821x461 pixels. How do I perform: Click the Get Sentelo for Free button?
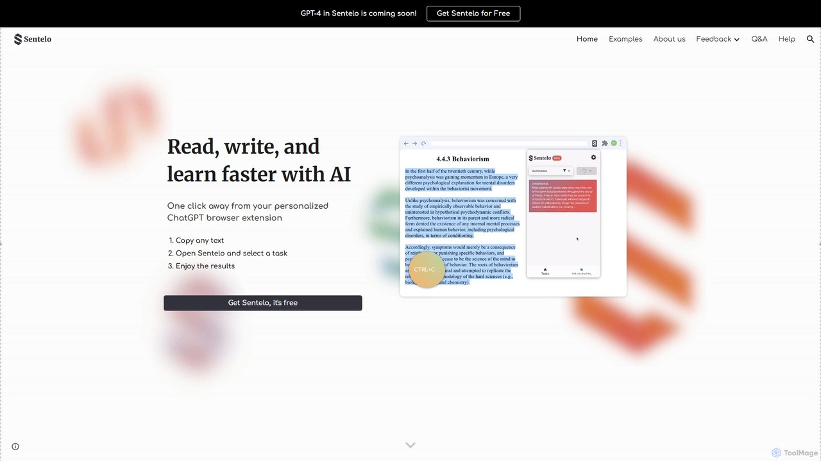[473, 13]
